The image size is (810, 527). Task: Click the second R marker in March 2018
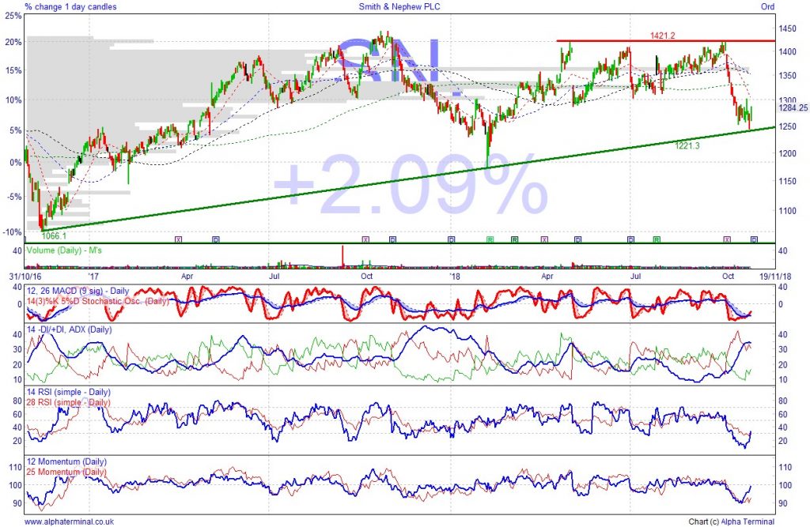click(514, 239)
